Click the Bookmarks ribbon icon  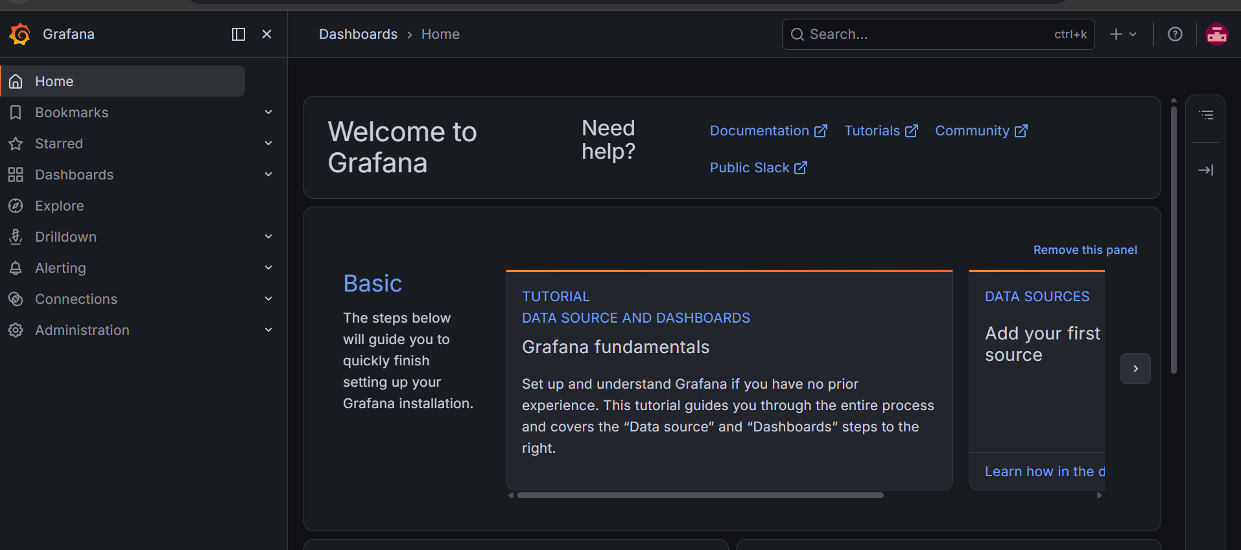coord(16,113)
